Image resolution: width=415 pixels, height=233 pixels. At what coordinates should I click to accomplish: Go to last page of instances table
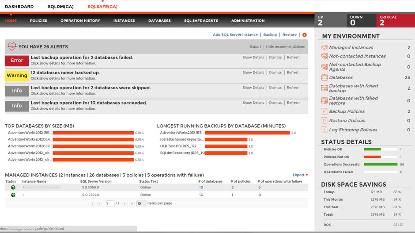(132, 203)
